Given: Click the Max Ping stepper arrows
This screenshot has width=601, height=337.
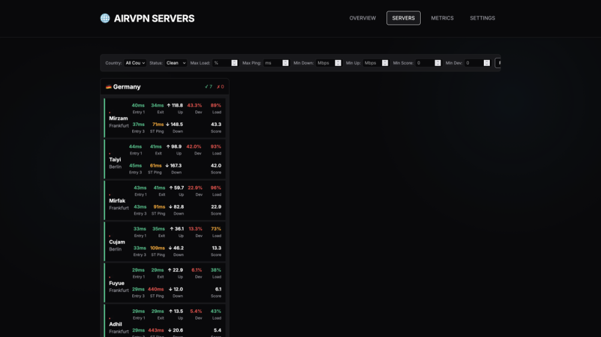Looking at the screenshot, I should [x=285, y=63].
